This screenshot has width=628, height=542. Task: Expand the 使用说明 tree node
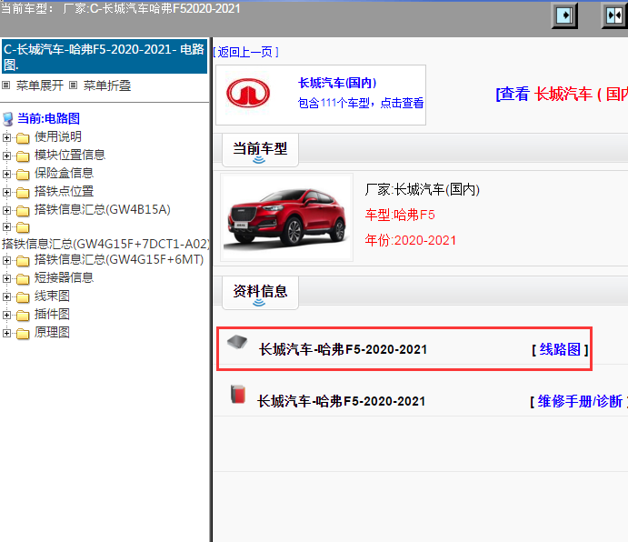[6, 137]
